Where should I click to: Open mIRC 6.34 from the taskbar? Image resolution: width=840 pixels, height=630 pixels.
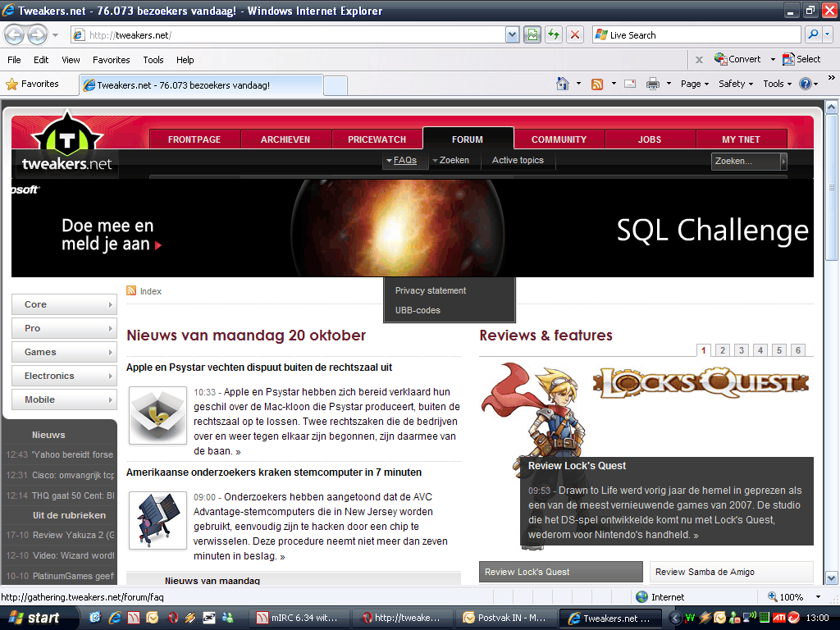click(x=298, y=619)
